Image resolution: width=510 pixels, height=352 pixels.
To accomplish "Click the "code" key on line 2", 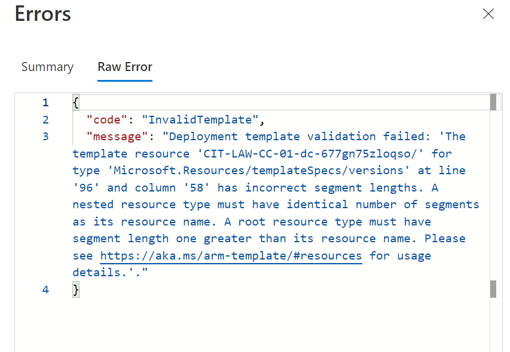I will (107, 120).
